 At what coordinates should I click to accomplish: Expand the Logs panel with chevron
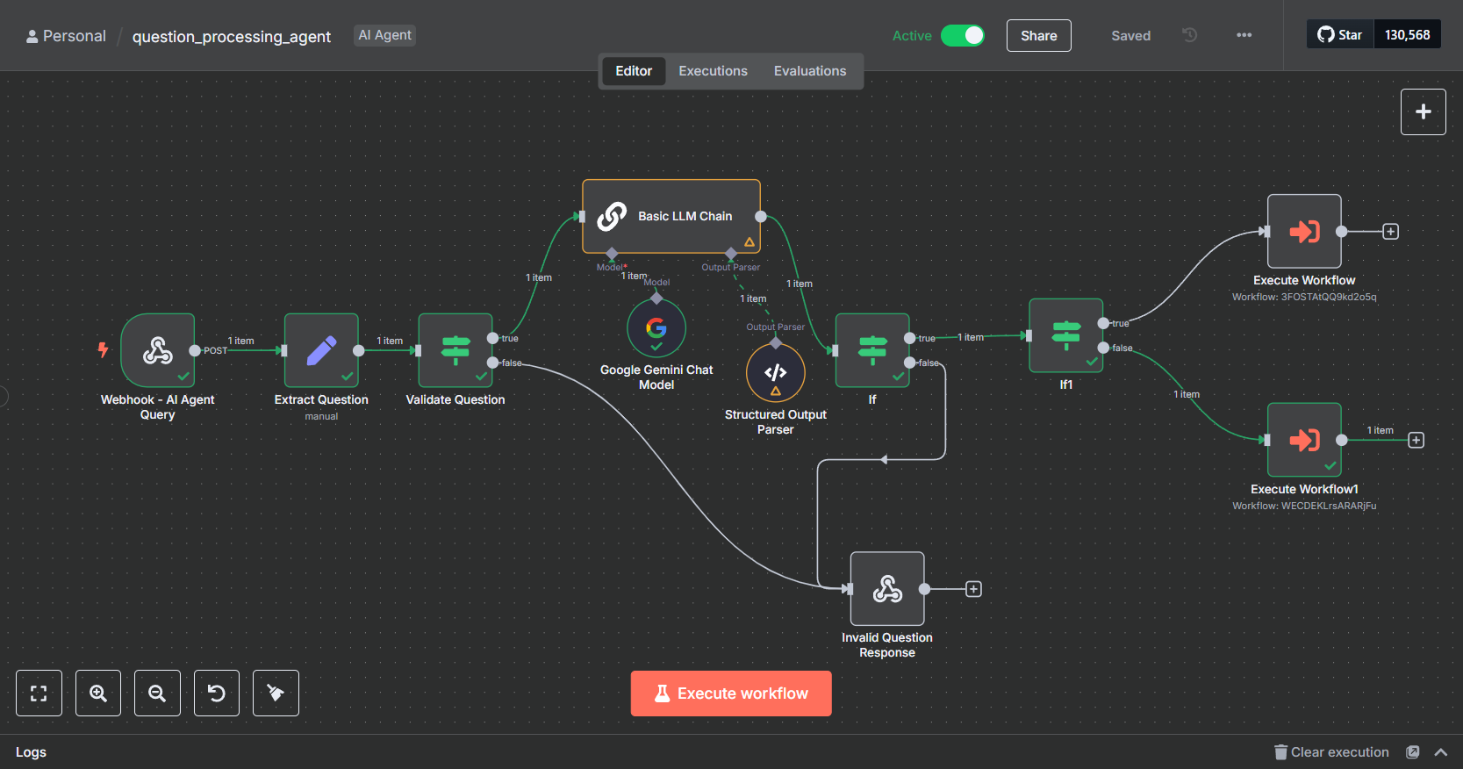[x=1440, y=752]
